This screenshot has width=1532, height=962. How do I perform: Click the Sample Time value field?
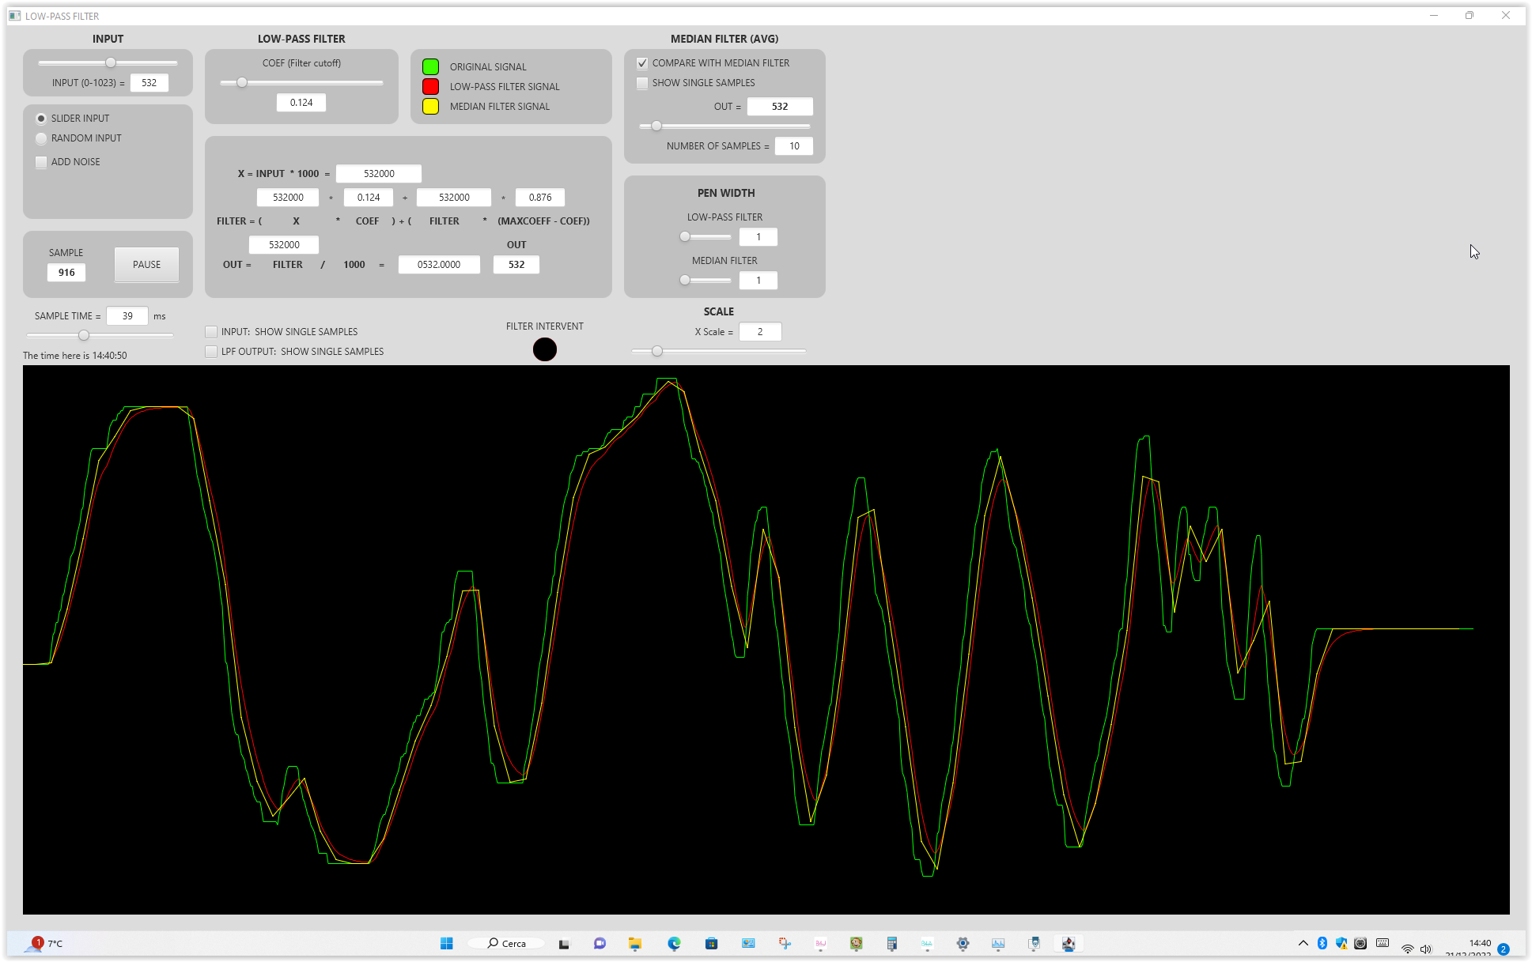127,316
